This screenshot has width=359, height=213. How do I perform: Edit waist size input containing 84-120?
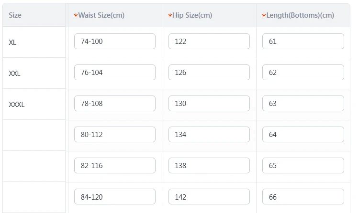coord(115,197)
